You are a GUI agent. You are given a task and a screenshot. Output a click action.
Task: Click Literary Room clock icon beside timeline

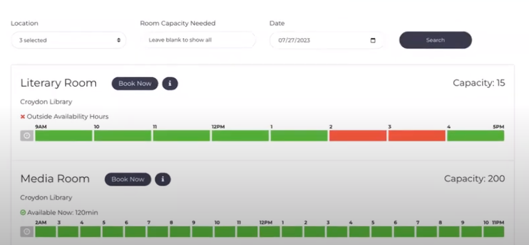pyautogui.click(x=27, y=136)
